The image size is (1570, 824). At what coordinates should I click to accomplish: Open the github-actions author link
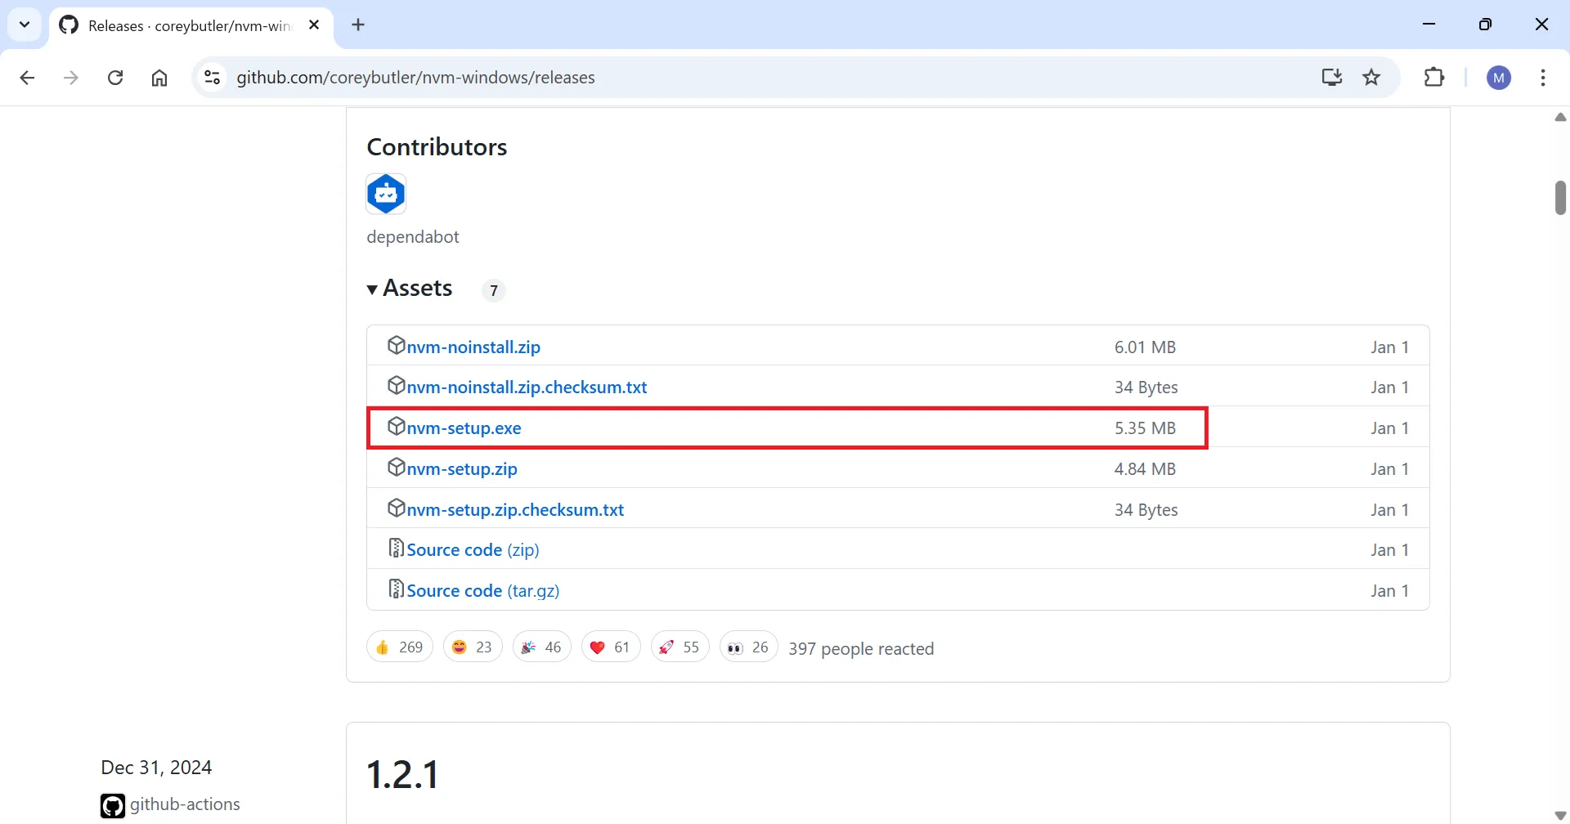pos(185,804)
